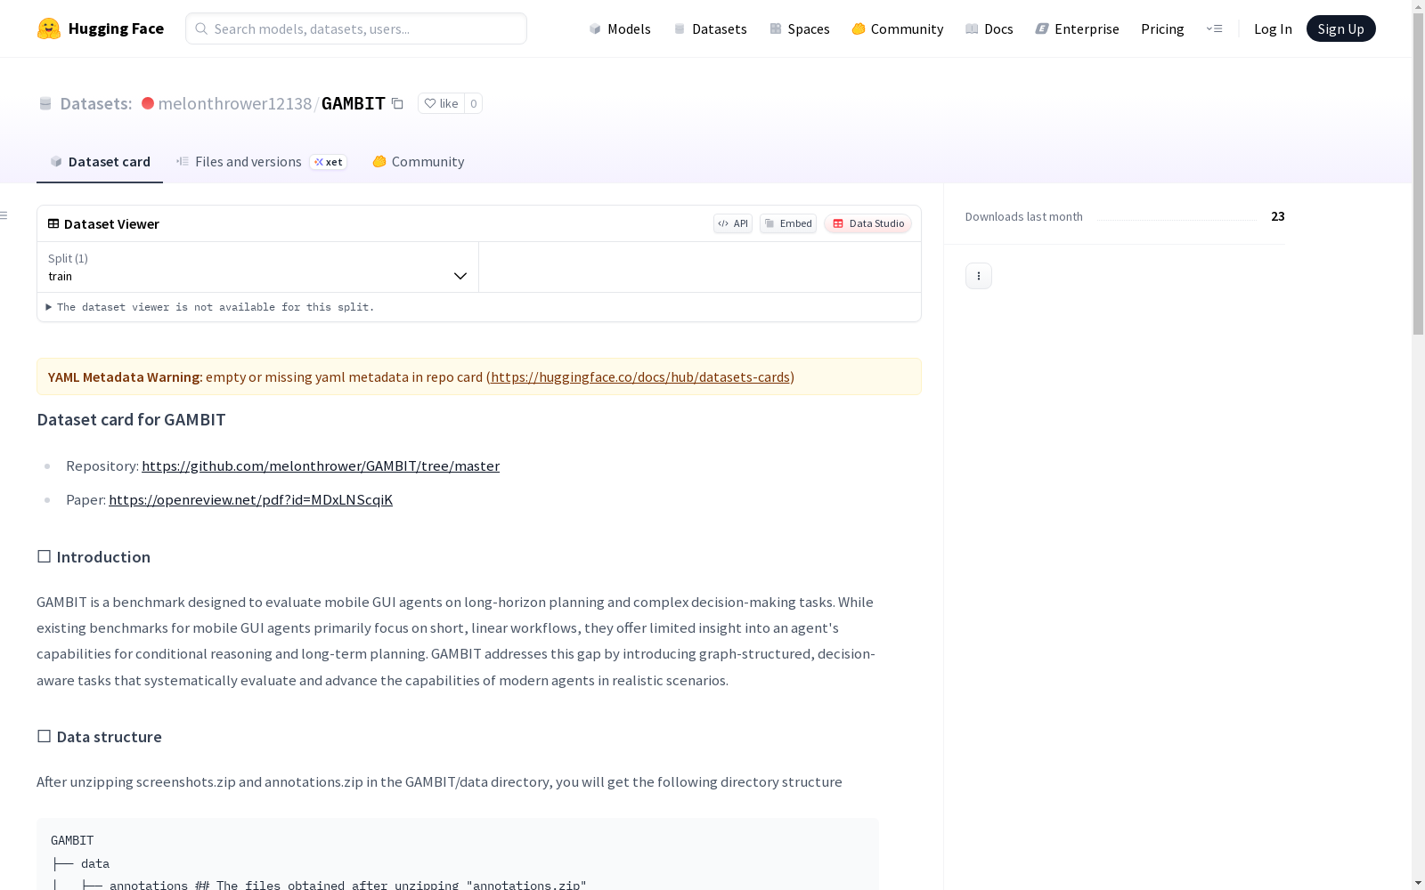Open the navigation overflow menu icon
This screenshot has height=890, width=1425.
coord(1214,28)
